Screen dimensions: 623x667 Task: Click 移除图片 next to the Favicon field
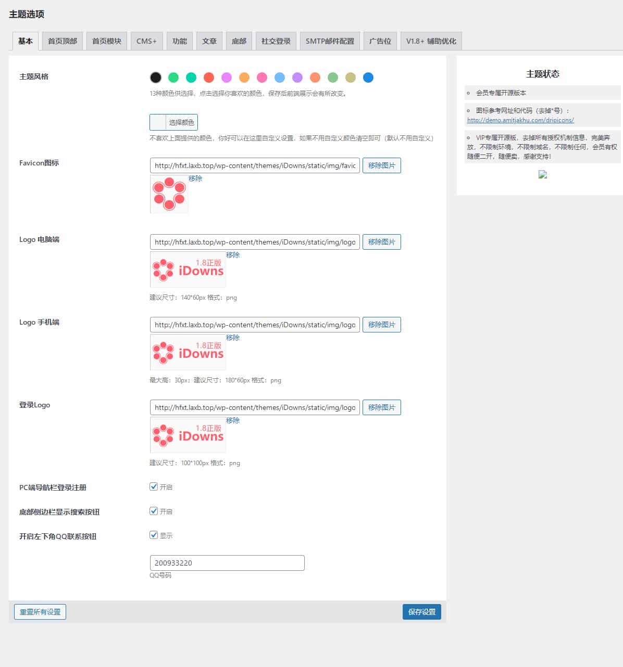point(382,165)
